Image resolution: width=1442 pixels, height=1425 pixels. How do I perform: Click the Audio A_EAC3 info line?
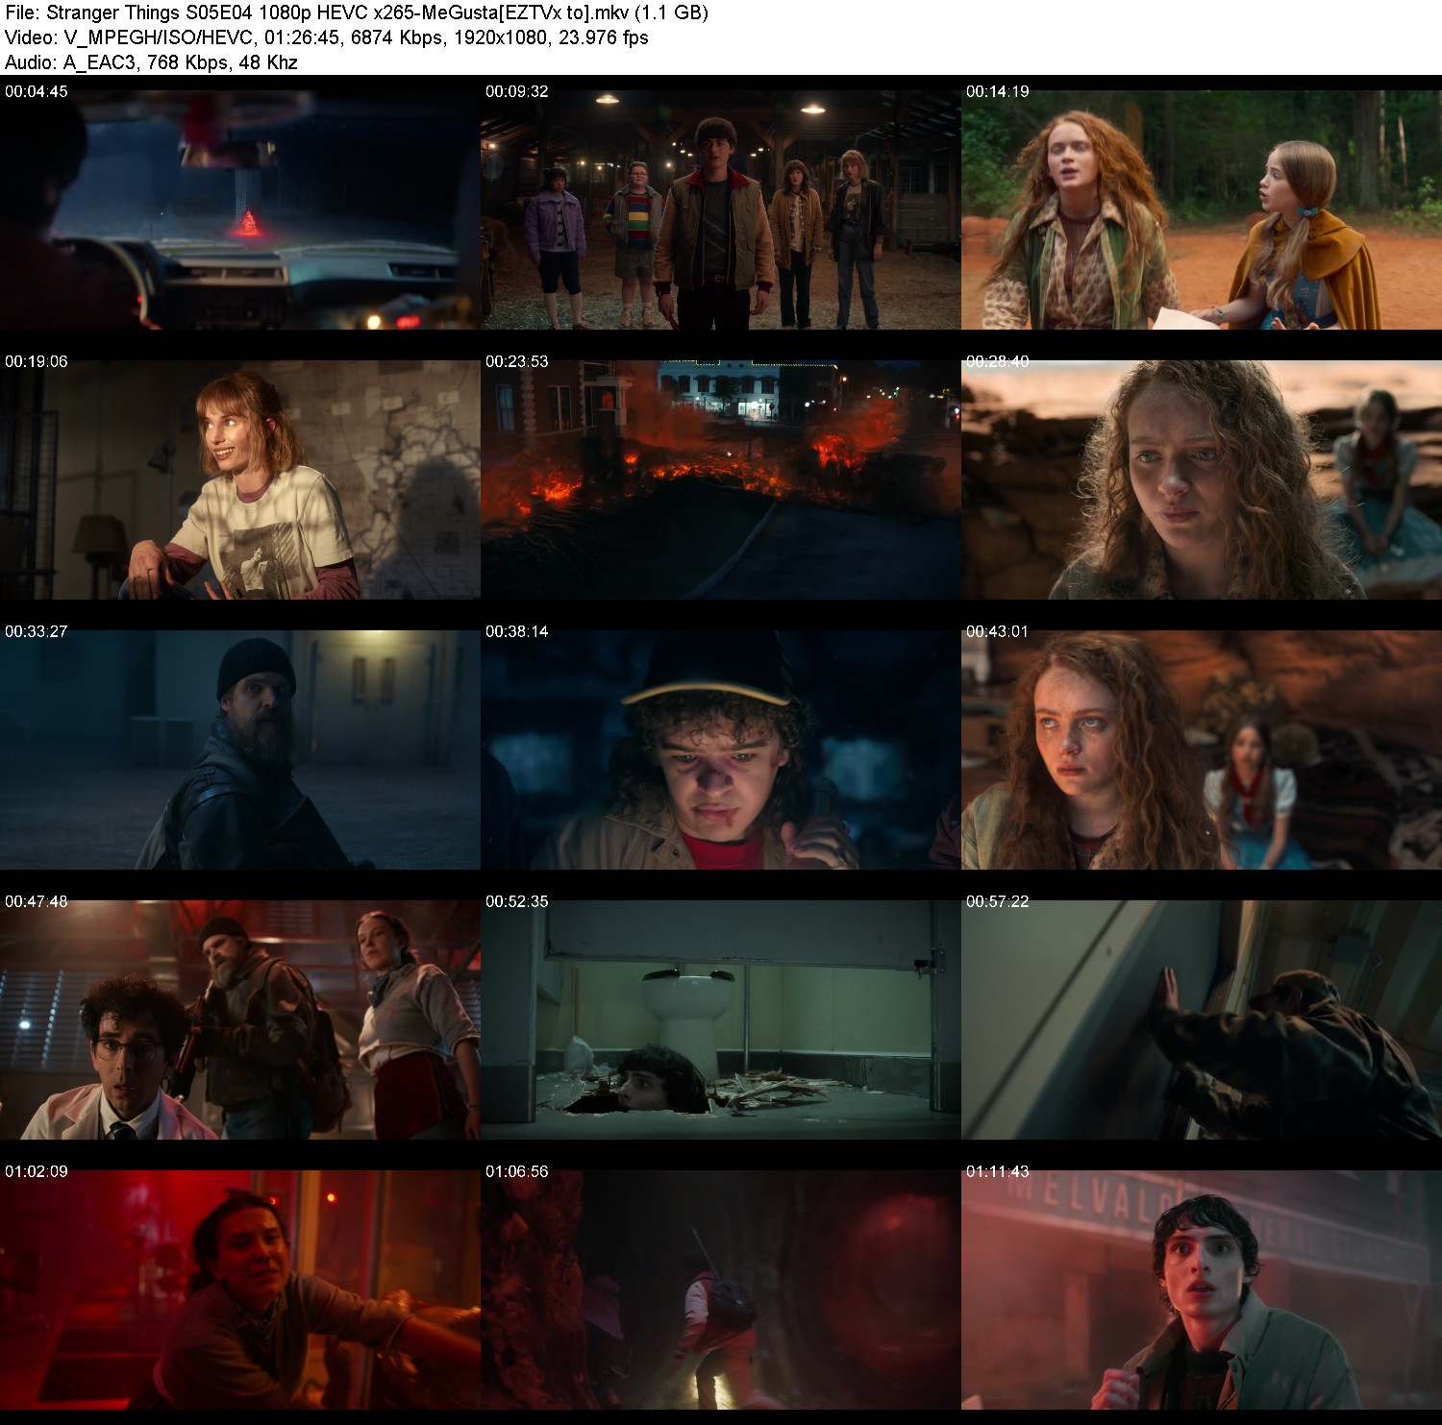click(x=151, y=62)
